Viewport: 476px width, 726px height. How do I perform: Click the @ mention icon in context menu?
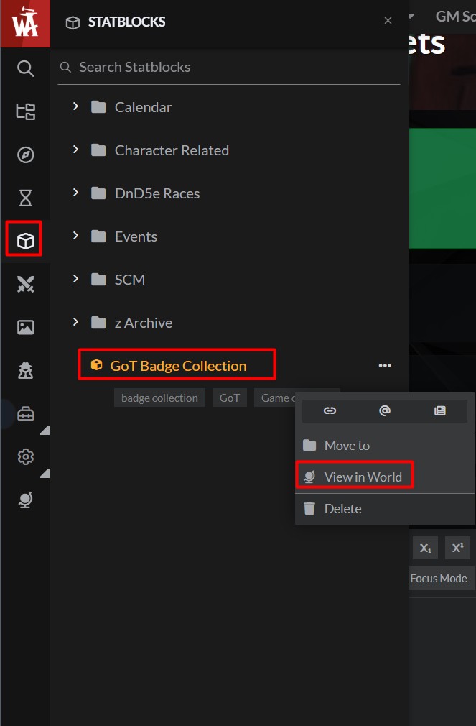pos(385,410)
